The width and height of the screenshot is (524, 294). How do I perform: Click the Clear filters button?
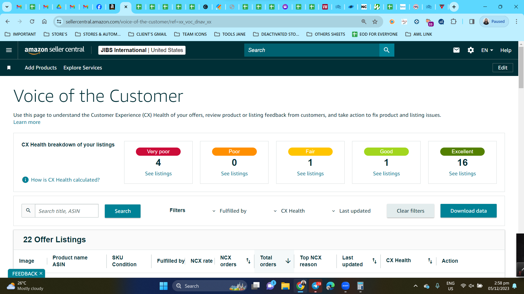[x=410, y=211]
